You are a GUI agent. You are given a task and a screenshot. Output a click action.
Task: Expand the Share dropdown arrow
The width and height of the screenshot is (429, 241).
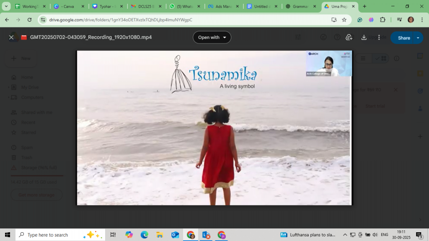pos(418,38)
